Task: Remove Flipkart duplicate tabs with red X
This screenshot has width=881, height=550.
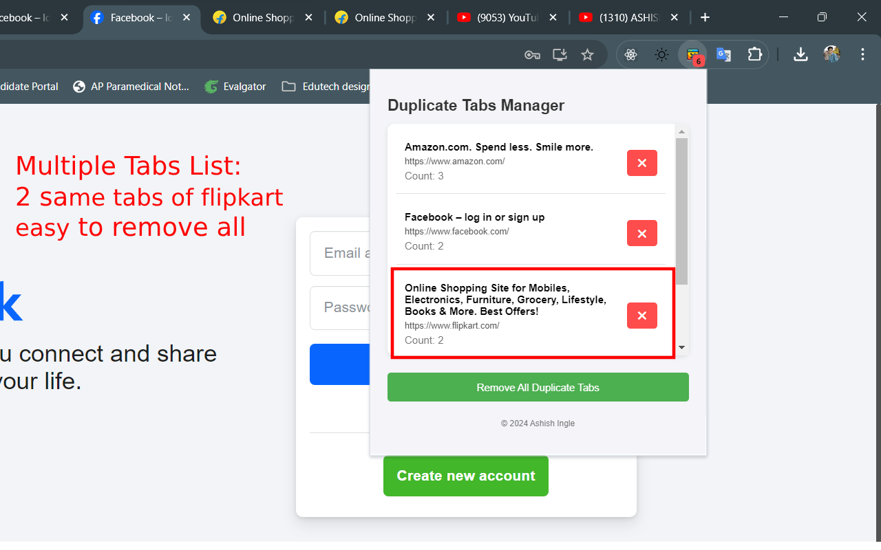Action: click(642, 316)
